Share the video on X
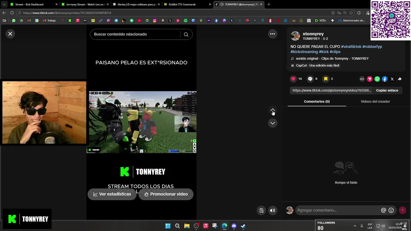Viewport: 411px width, 231px height. click(x=392, y=79)
